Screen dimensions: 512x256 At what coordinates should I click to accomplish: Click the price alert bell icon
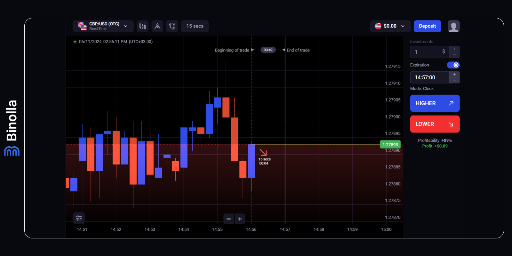[x=172, y=26]
